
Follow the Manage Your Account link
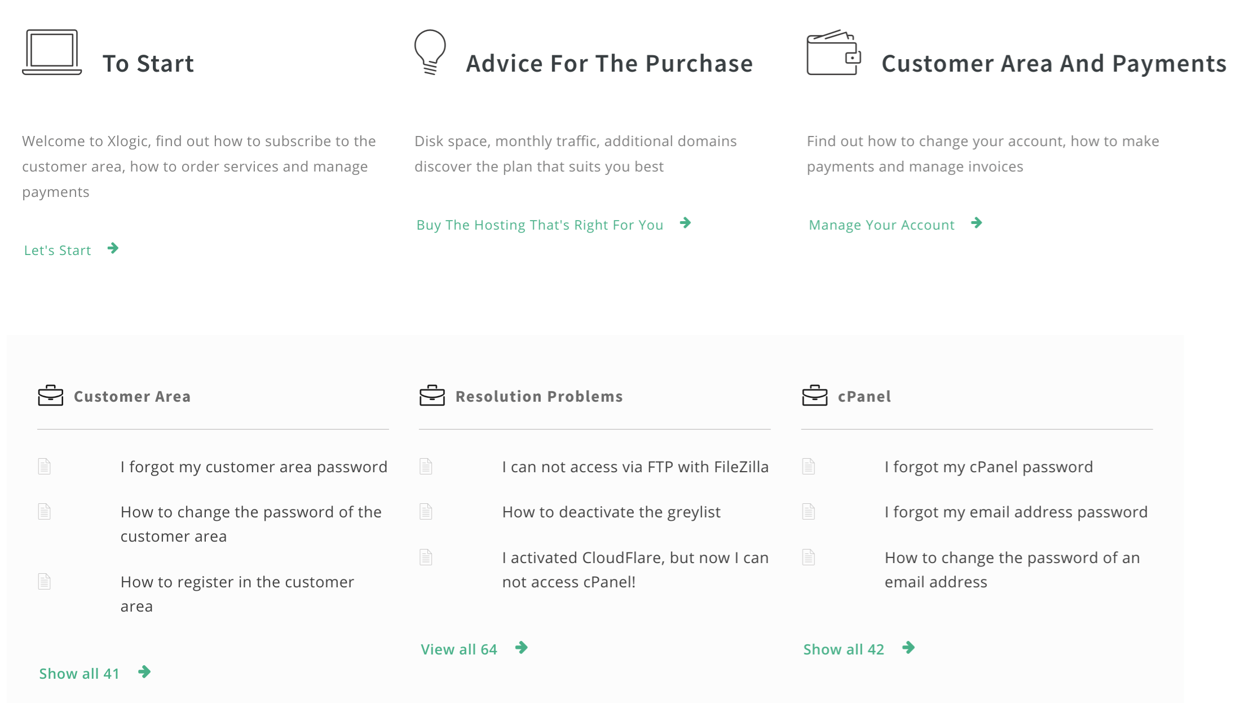[881, 225]
